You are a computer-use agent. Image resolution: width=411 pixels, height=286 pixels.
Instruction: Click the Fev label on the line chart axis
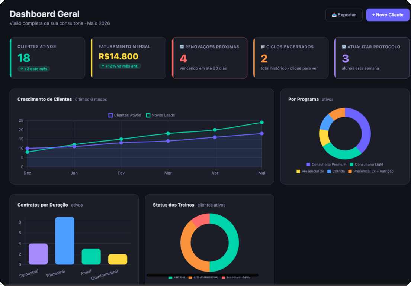[121, 173]
